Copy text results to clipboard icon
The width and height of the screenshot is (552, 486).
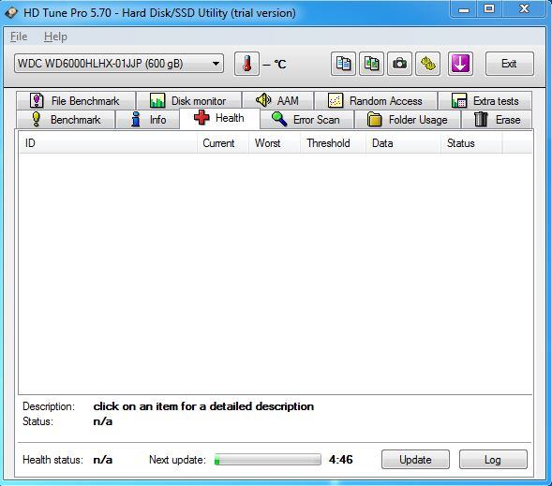point(343,64)
